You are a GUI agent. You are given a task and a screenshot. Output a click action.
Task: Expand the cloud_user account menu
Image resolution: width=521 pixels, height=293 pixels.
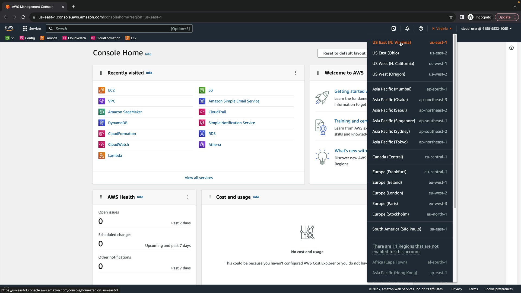tap(486, 28)
